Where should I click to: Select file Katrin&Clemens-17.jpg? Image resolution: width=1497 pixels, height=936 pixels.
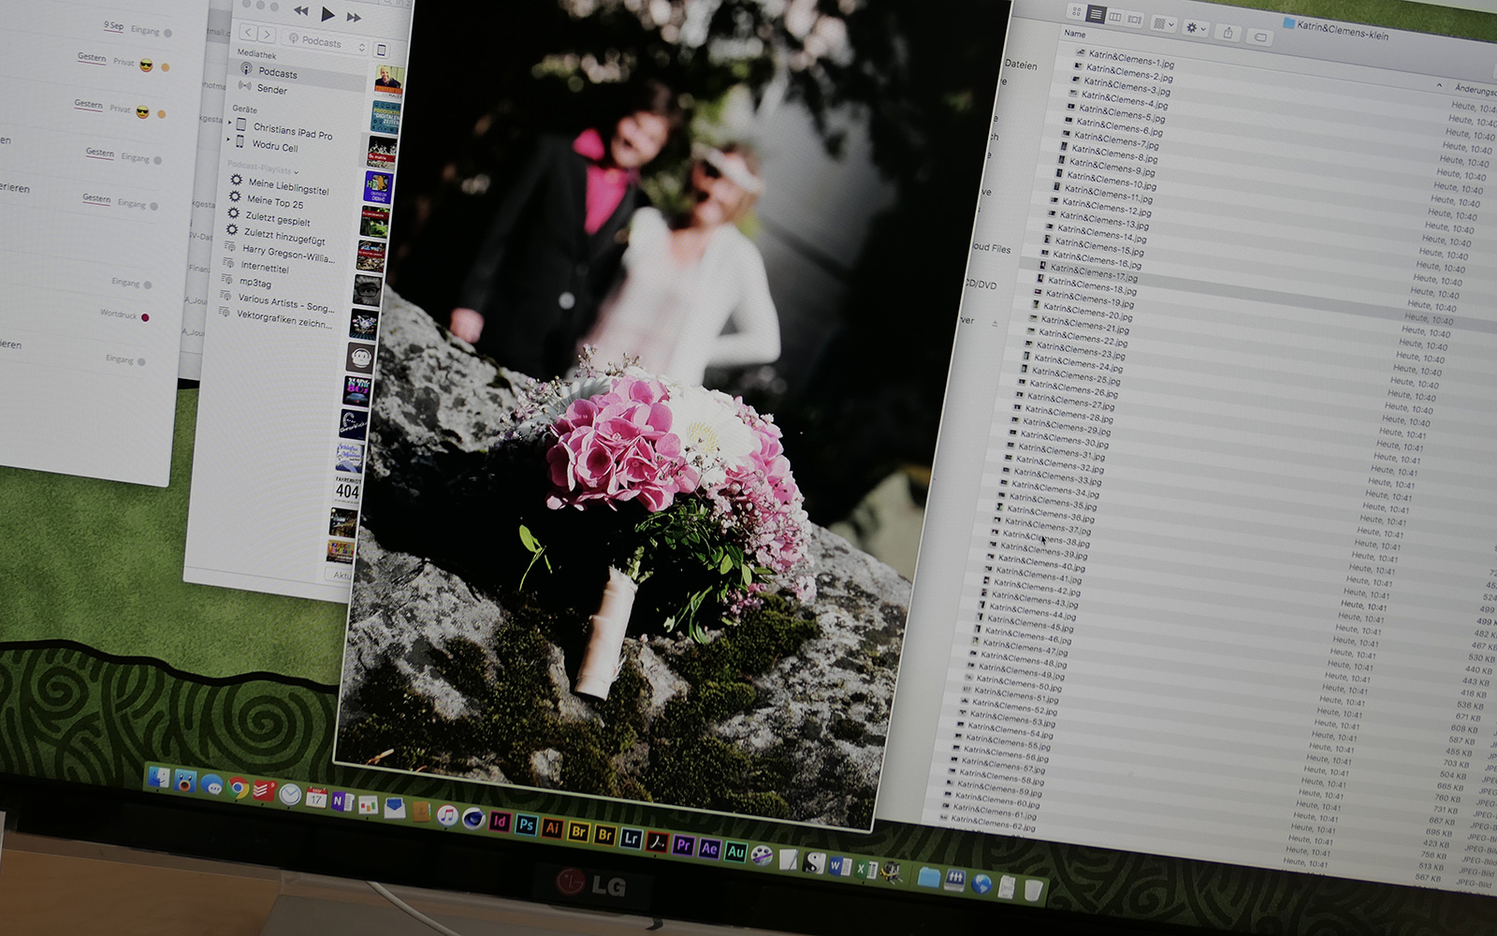(x=1093, y=271)
